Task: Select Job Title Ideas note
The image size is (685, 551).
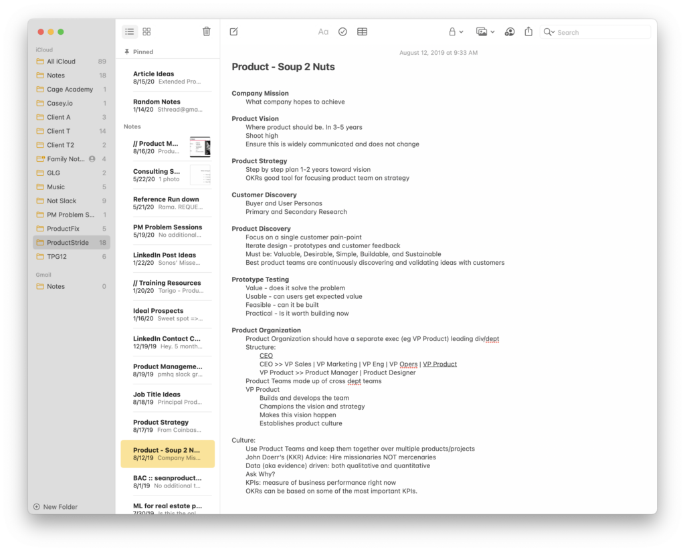Action: 168,398
